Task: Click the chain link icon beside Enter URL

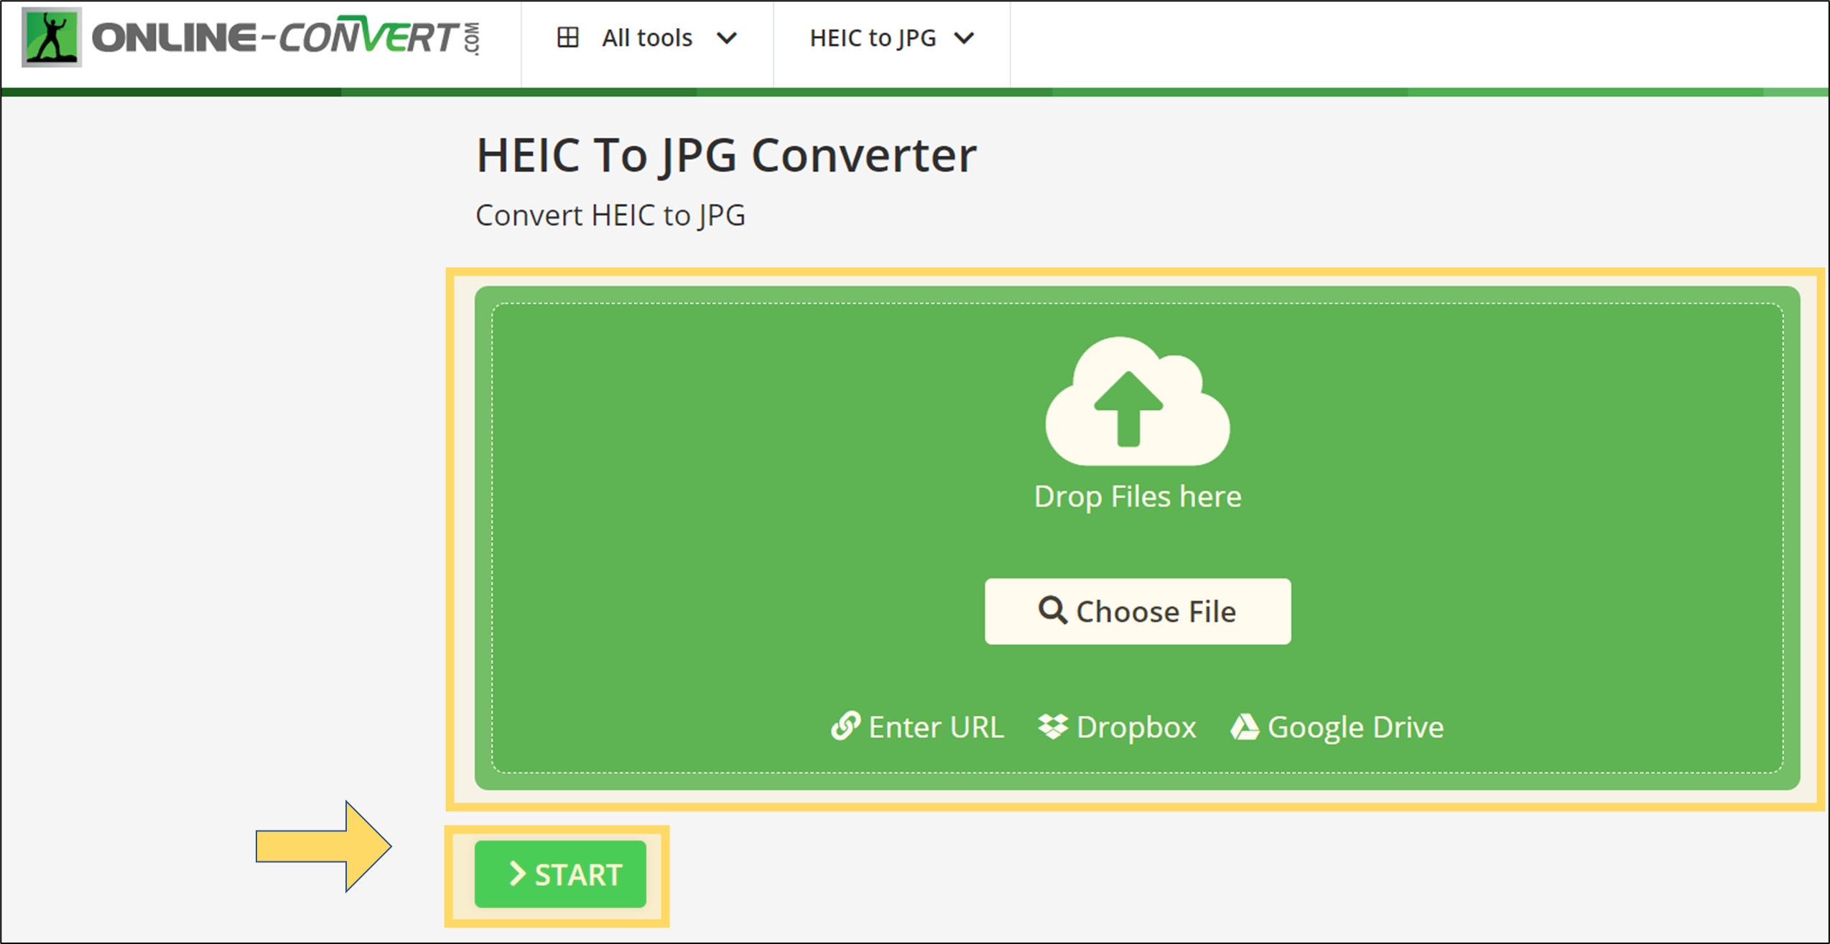Action: 845,726
